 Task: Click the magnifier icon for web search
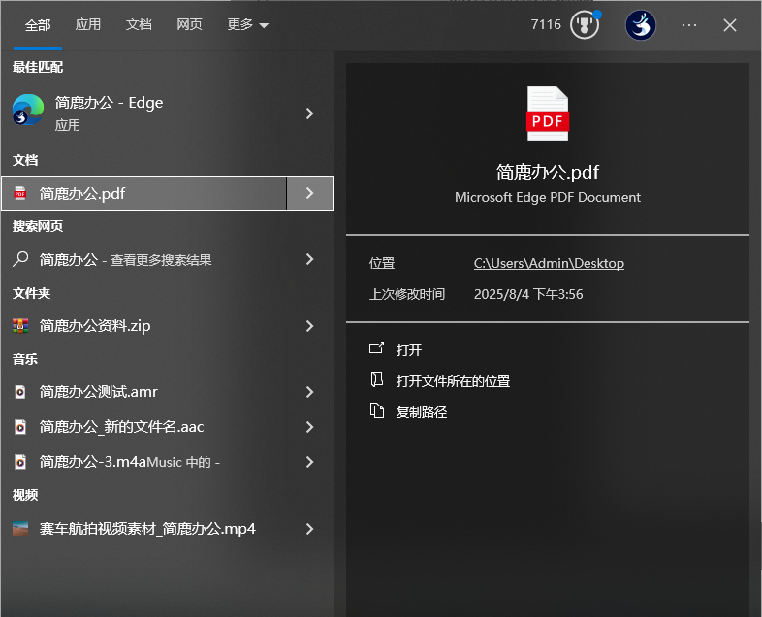click(20, 259)
